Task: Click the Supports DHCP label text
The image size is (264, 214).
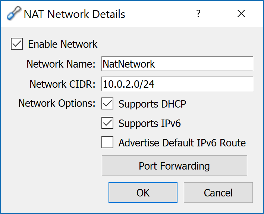Action: pyautogui.click(x=152, y=104)
